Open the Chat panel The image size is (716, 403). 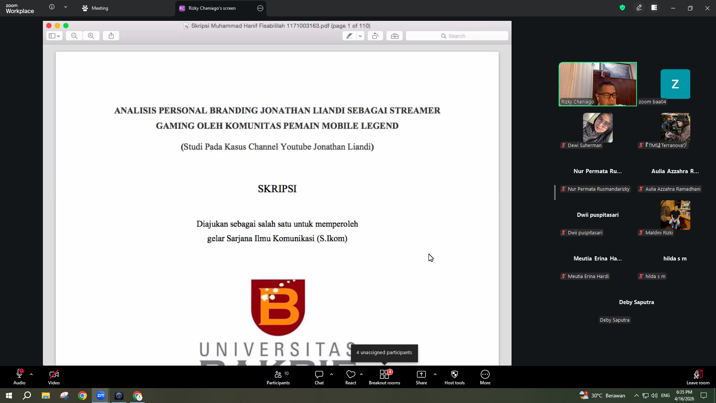319,377
